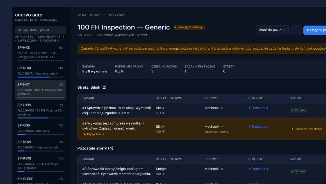Open SP-ROXI PL2026/751 Naprawa usterki package
Image resolution: width=326 pixels, height=184 pixels.
(40, 72)
